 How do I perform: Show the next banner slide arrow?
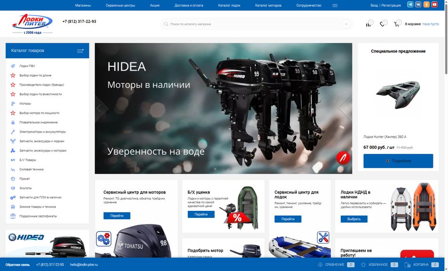pos(347,109)
